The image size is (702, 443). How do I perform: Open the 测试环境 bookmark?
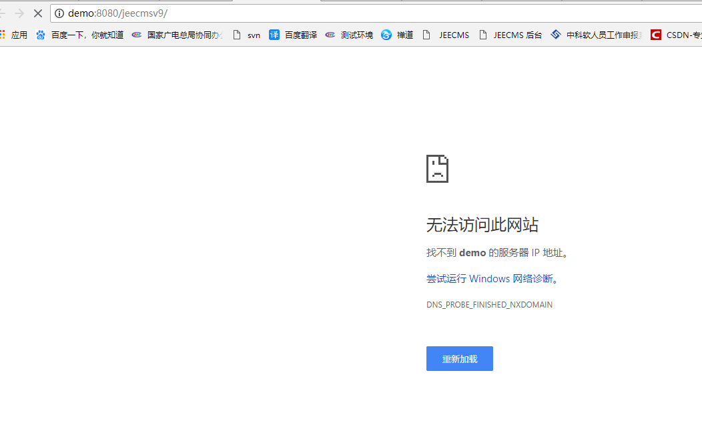pyautogui.click(x=349, y=35)
